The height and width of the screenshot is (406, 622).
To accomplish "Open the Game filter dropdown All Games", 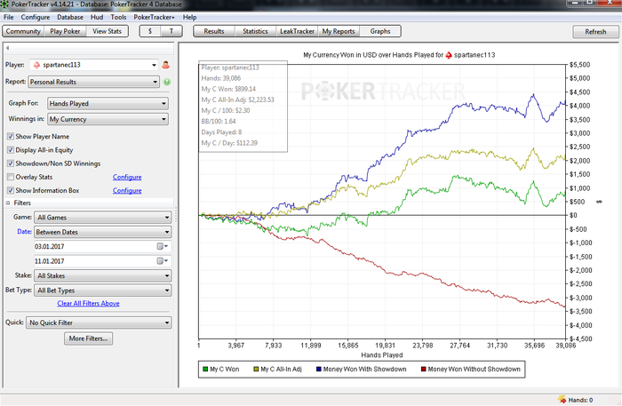I will pyautogui.click(x=103, y=218).
